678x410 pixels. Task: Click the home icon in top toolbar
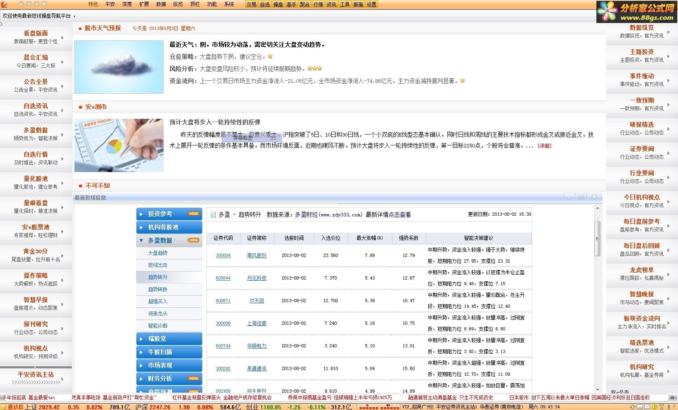pos(21,4)
